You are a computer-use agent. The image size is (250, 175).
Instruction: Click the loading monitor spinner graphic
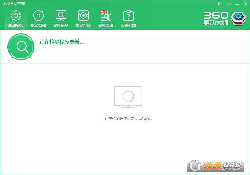point(128,97)
